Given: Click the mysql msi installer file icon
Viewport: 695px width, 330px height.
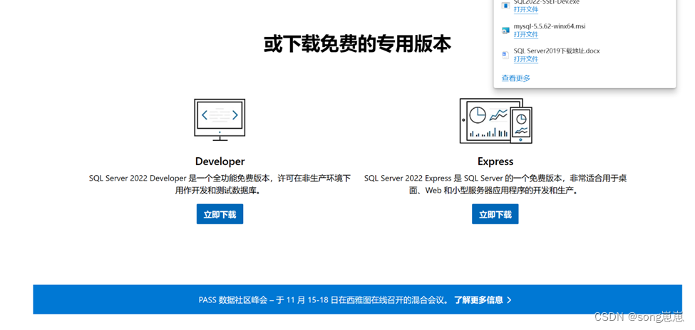Looking at the screenshot, I should 505,31.
